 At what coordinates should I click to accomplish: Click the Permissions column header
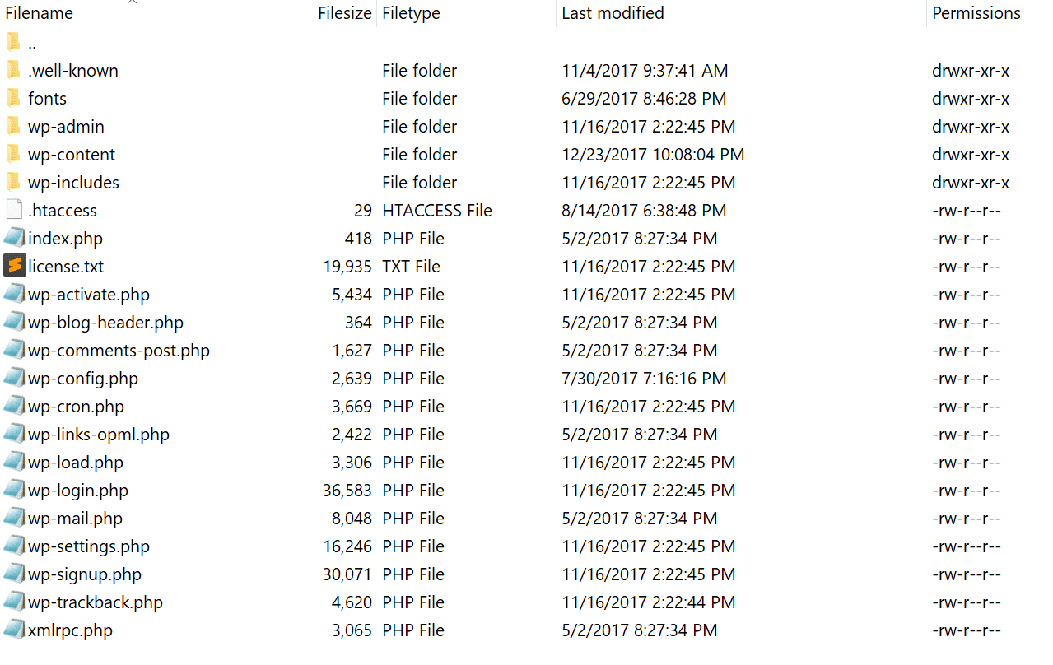pyautogui.click(x=976, y=12)
